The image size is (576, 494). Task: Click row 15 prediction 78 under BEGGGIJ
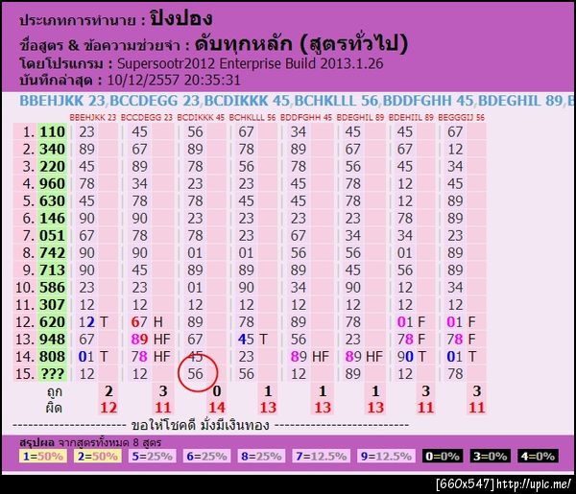[455, 374]
